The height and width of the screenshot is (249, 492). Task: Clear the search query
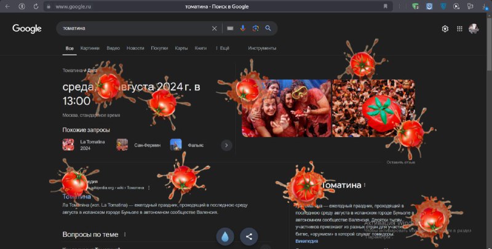[x=214, y=28]
